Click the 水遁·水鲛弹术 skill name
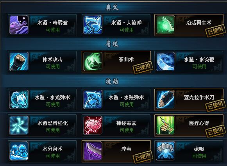Screen dimensions: 227x166 pos(126,97)
